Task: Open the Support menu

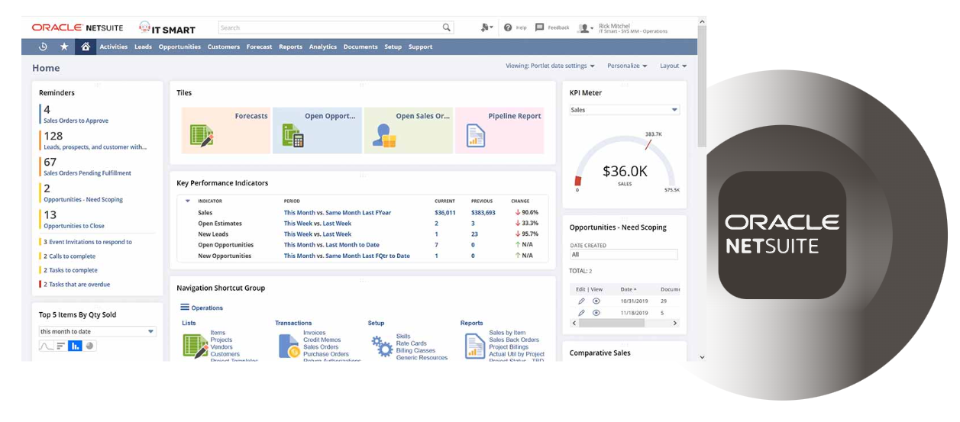Action: tap(420, 47)
